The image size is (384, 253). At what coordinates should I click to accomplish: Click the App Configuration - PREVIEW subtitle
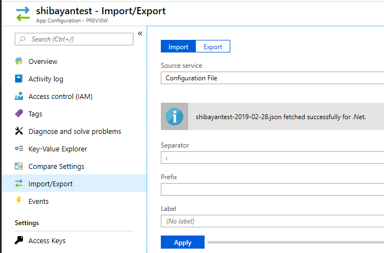click(x=72, y=21)
